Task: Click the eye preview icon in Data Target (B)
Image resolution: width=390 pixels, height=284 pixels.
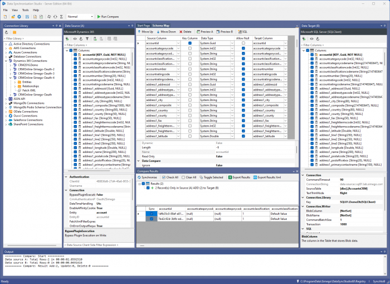Action: (x=311, y=39)
